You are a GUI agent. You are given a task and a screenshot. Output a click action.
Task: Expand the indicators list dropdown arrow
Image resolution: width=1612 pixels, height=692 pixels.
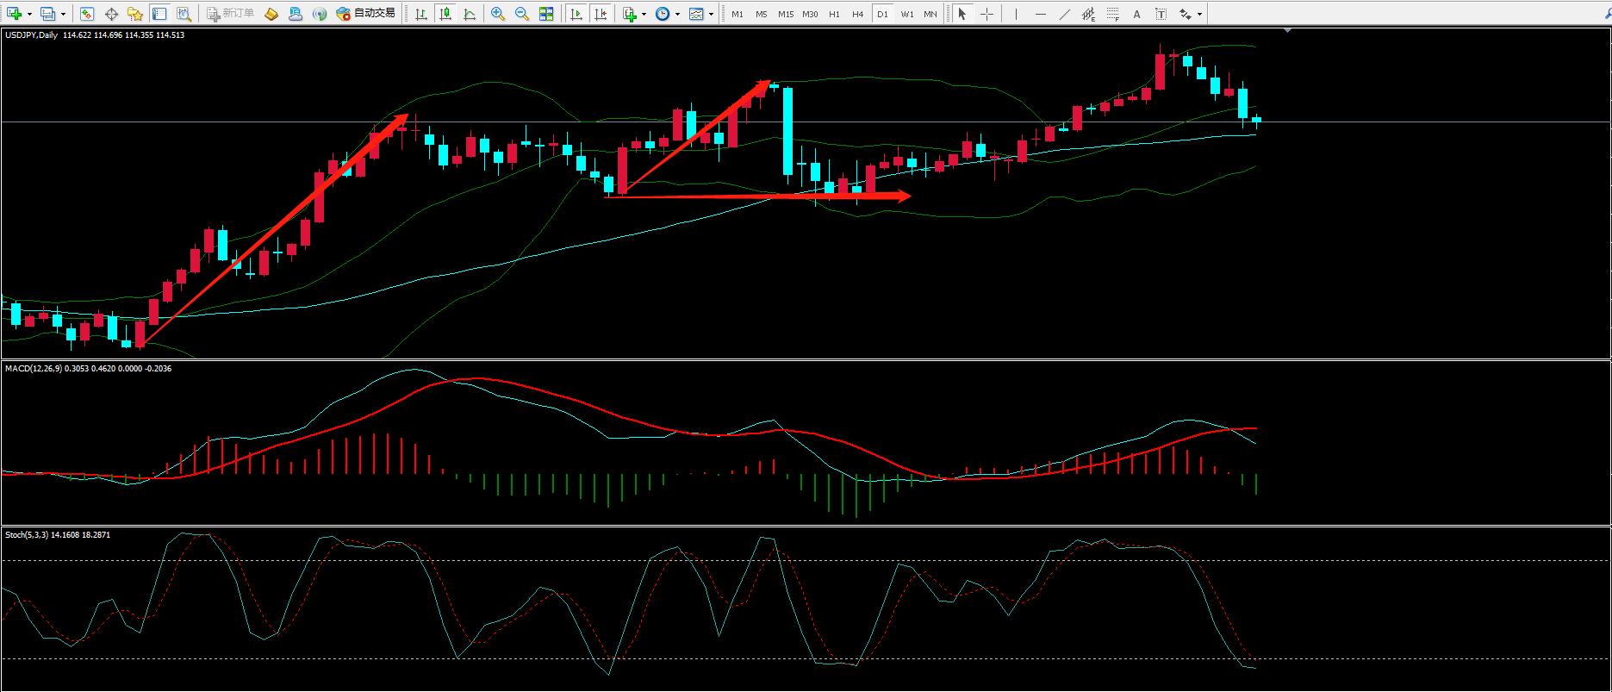coord(644,14)
